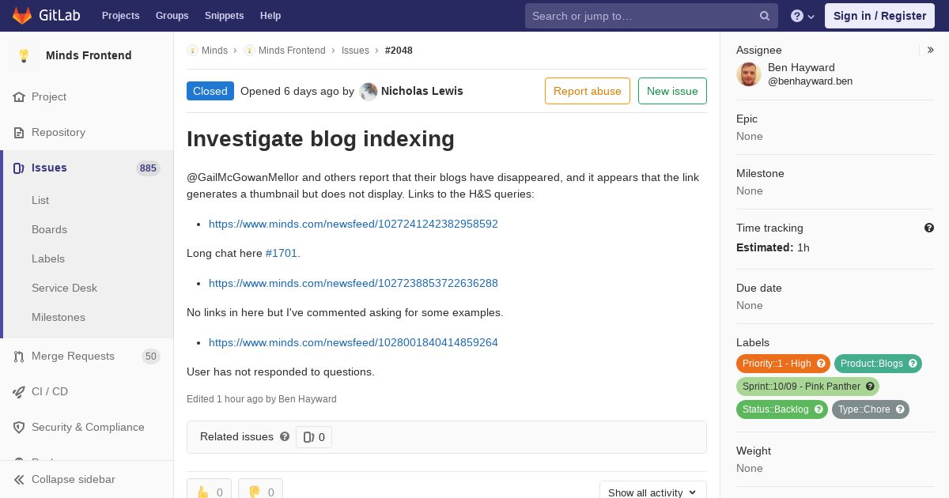Click the Time tracking help icon
Screen dimensions: 949x498
929,228
